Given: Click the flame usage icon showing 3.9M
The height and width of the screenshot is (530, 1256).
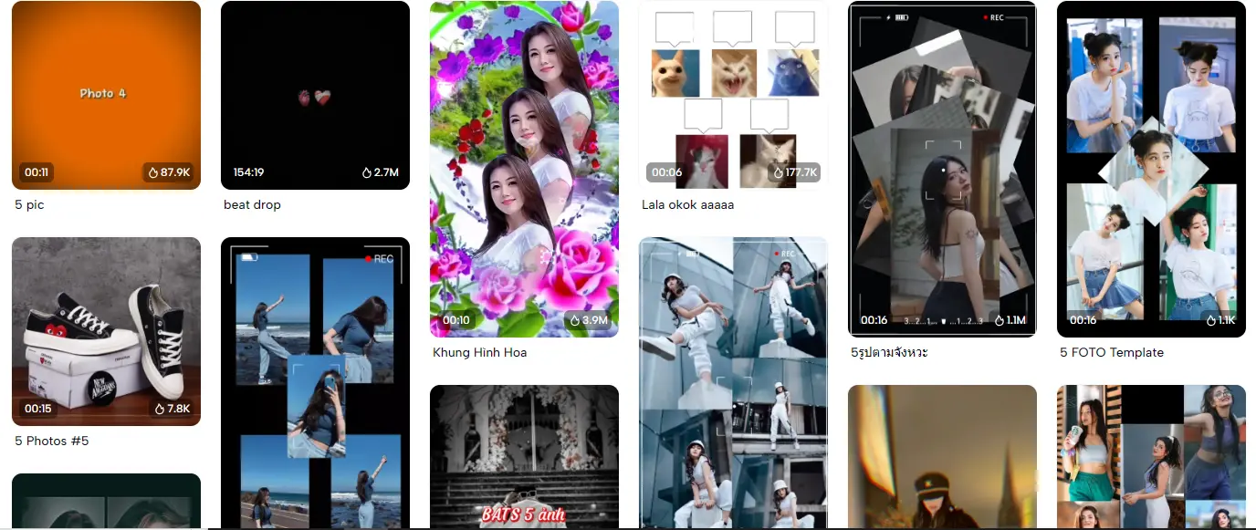Looking at the screenshot, I should point(574,320).
